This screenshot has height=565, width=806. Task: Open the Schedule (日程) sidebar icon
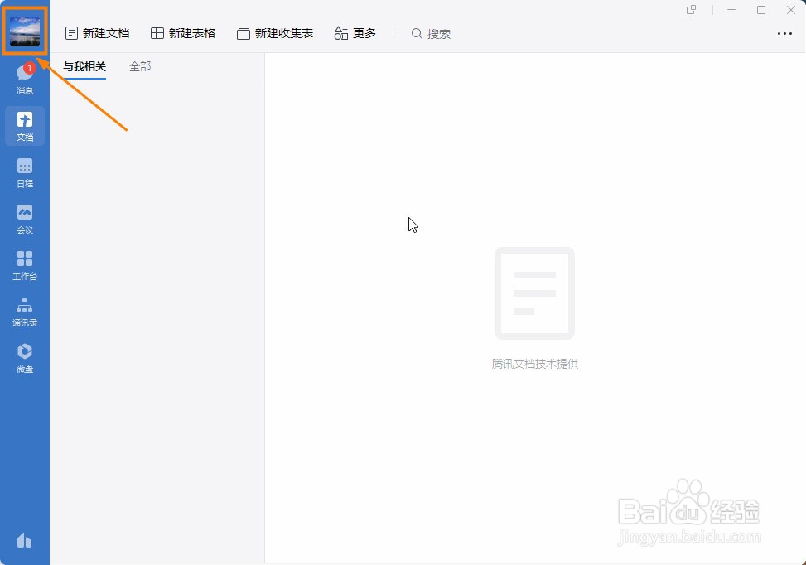coord(25,173)
